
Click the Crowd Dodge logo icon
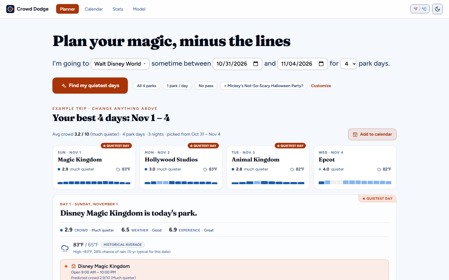click(x=10, y=9)
